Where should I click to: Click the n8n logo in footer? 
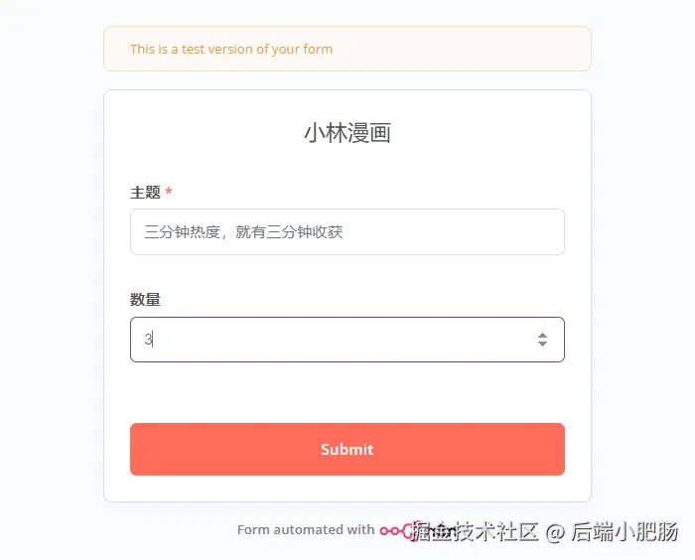pos(394,531)
